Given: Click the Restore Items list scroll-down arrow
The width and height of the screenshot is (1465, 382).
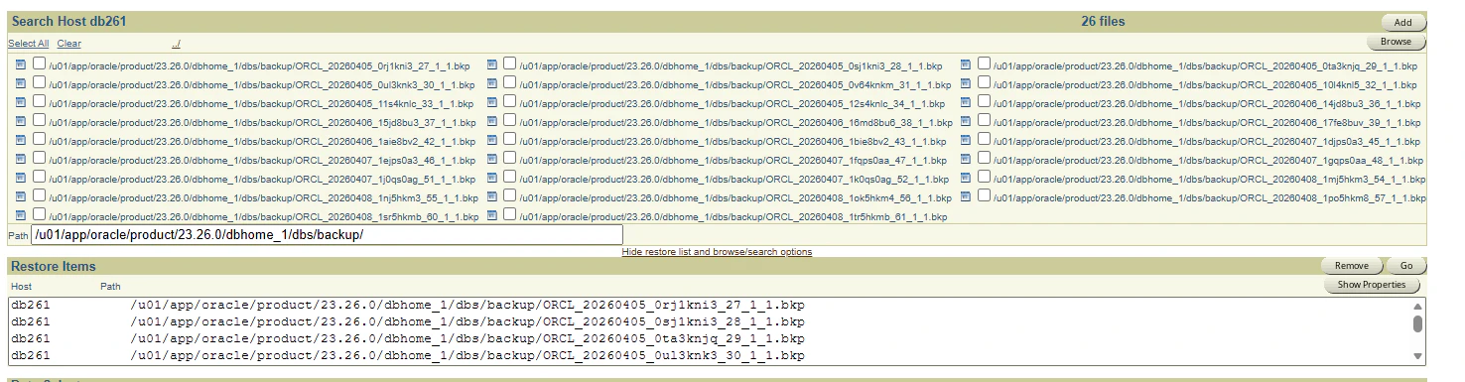Looking at the screenshot, I should click(x=1417, y=357).
